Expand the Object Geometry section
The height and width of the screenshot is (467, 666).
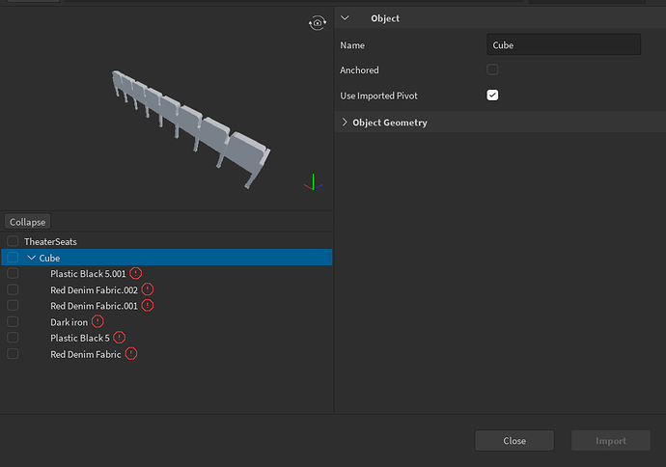(x=346, y=123)
